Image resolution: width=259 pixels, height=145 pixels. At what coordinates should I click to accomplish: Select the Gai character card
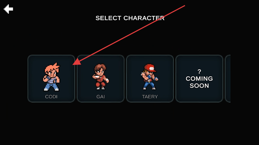pyautogui.click(x=100, y=79)
